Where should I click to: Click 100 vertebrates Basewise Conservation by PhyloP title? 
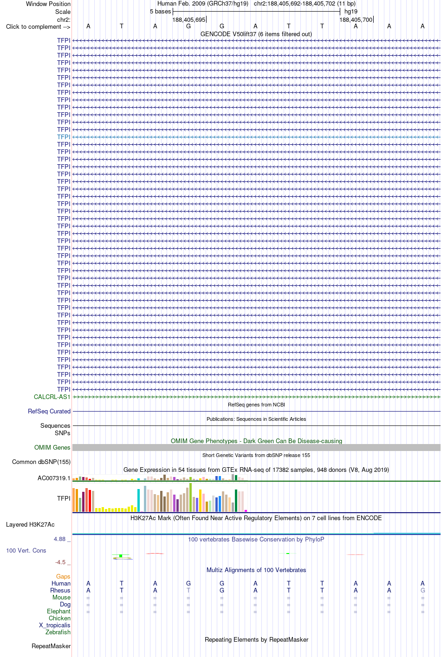pos(256,539)
